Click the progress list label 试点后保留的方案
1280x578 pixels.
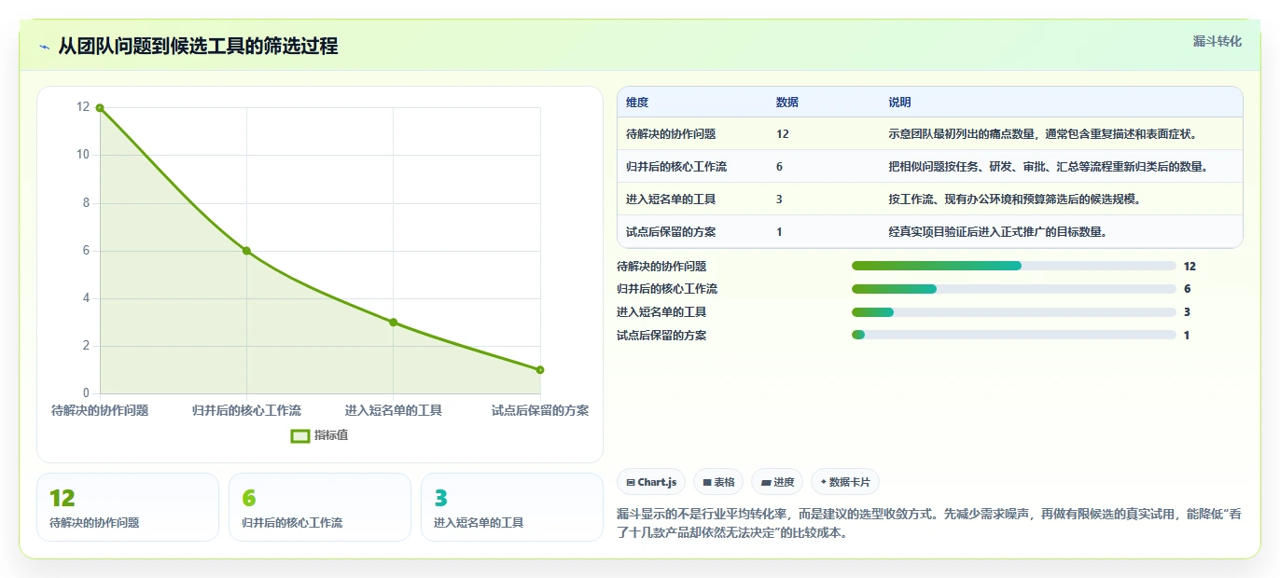(661, 335)
